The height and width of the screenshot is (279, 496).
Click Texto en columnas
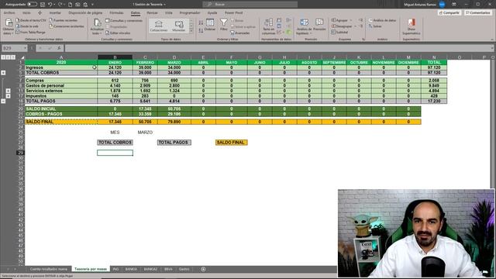click(x=268, y=26)
